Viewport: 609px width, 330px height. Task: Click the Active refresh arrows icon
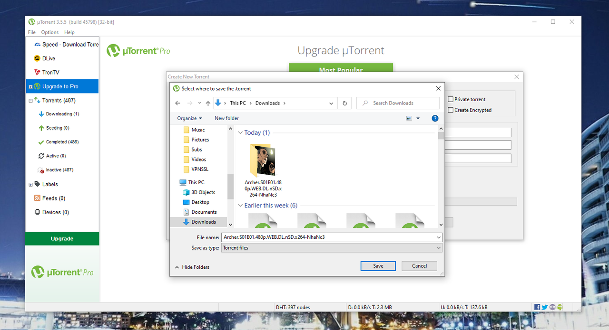point(41,156)
